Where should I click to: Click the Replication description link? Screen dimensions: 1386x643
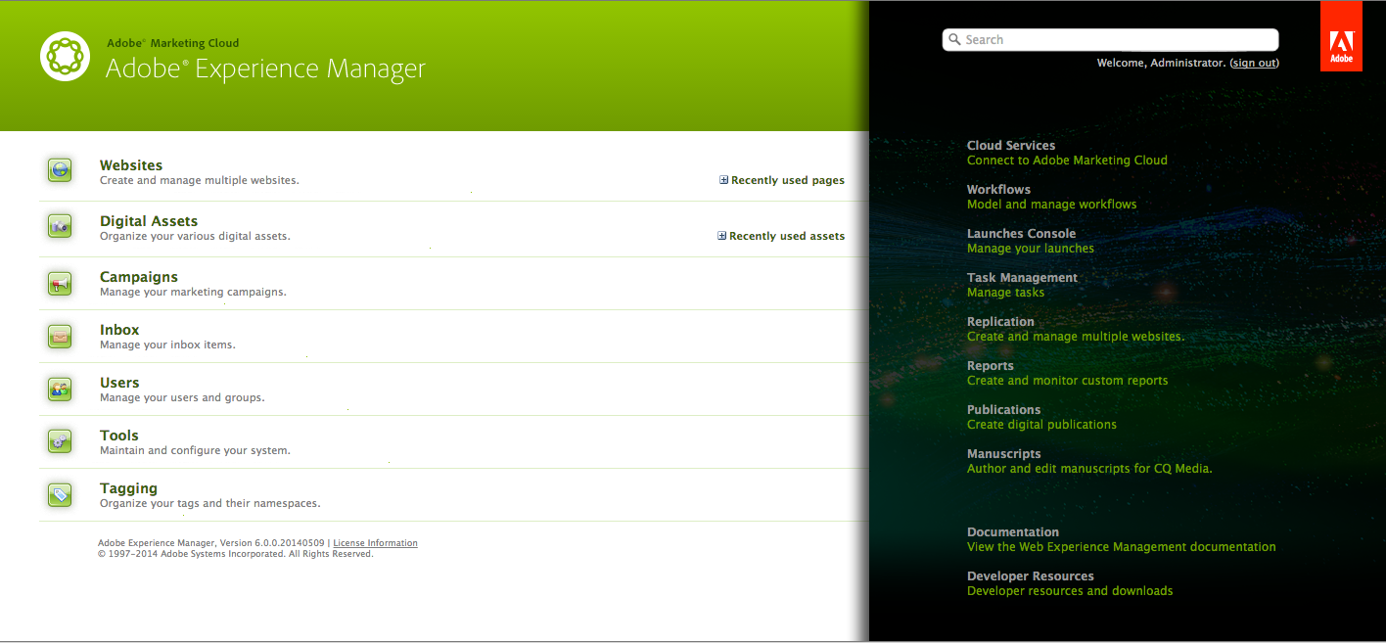[1076, 337]
